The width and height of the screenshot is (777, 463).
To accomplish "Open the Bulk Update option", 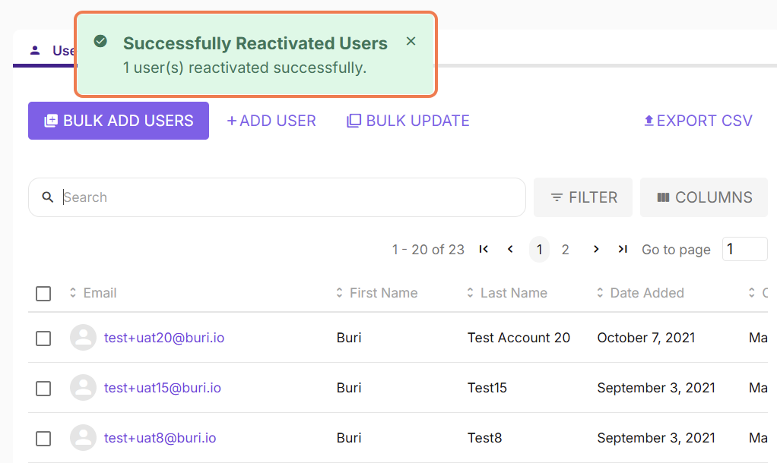I will tap(408, 121).
